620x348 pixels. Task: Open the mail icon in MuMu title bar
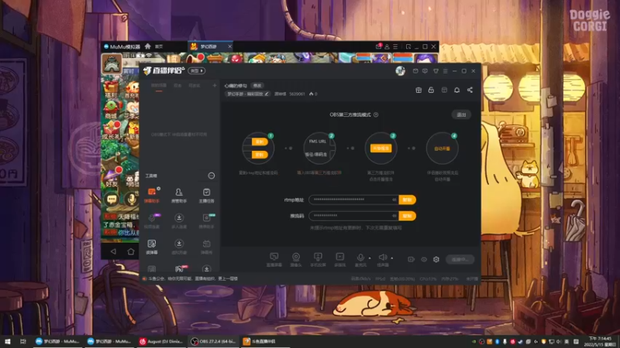(378, 46)
